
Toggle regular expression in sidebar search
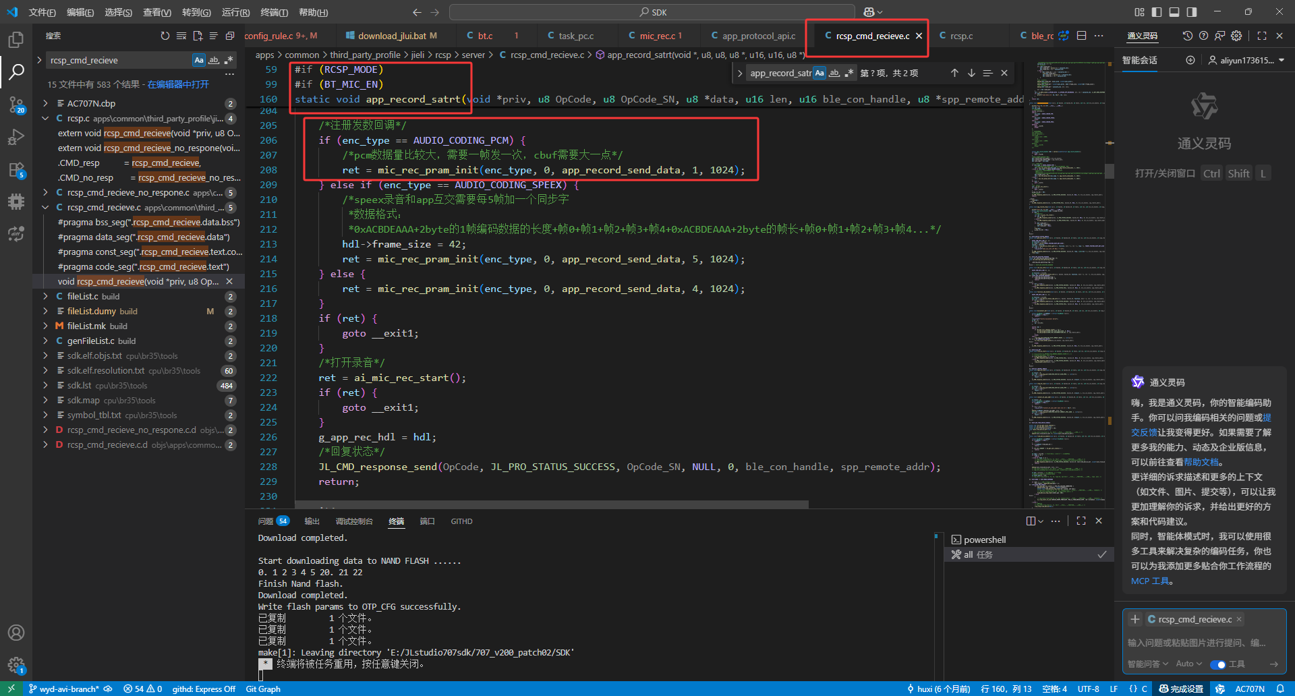tap(229, 60)
